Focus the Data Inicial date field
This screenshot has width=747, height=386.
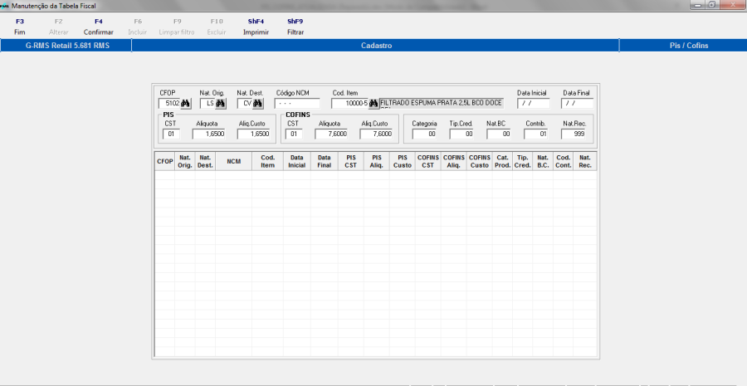tap(533, 104)
